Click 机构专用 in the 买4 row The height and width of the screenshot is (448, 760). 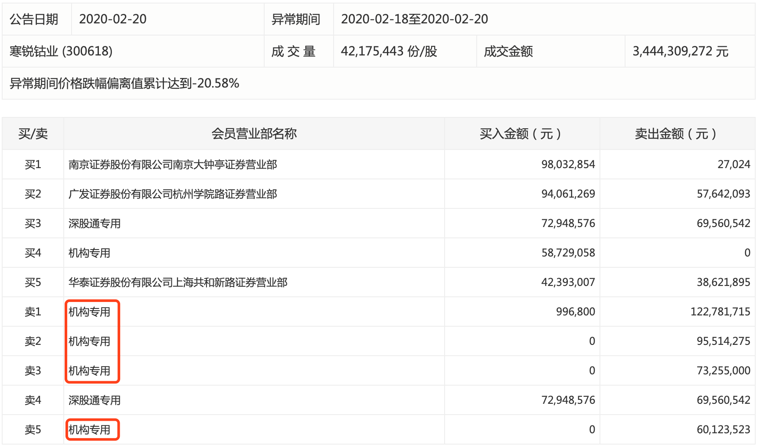pos(89,253)
